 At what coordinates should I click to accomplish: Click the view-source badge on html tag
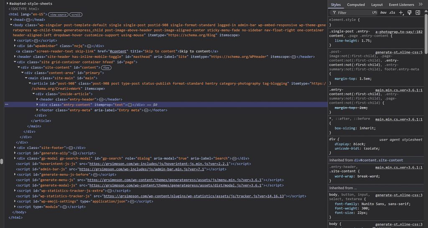click(58, 15)
